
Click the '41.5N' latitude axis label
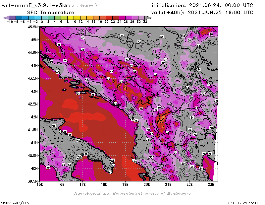click(32, 130)
